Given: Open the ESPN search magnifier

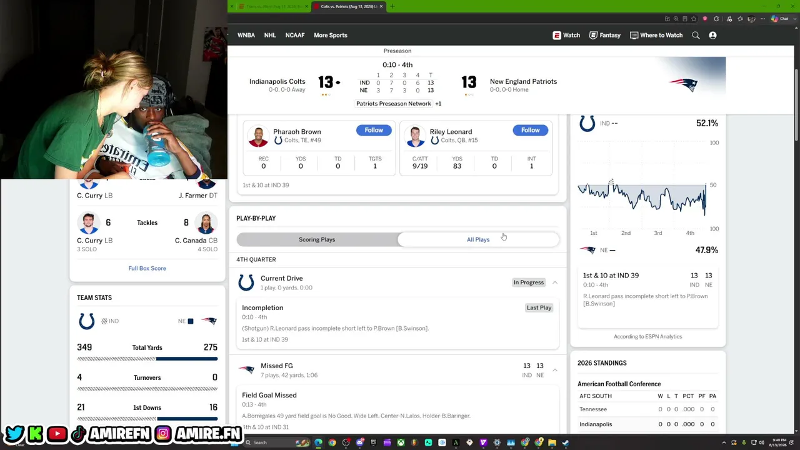Looking at the screenshot, I should tap(696, 36).
